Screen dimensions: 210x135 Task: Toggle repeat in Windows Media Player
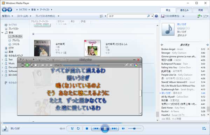coord(78,128)
